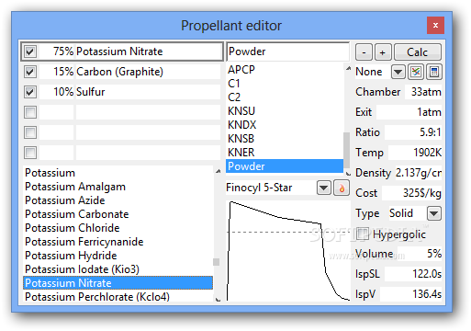Select Potassium Amalgam in chemical list
Viewport: 471px width, 331px height.
pyautogui.click(x=118, y=187)
